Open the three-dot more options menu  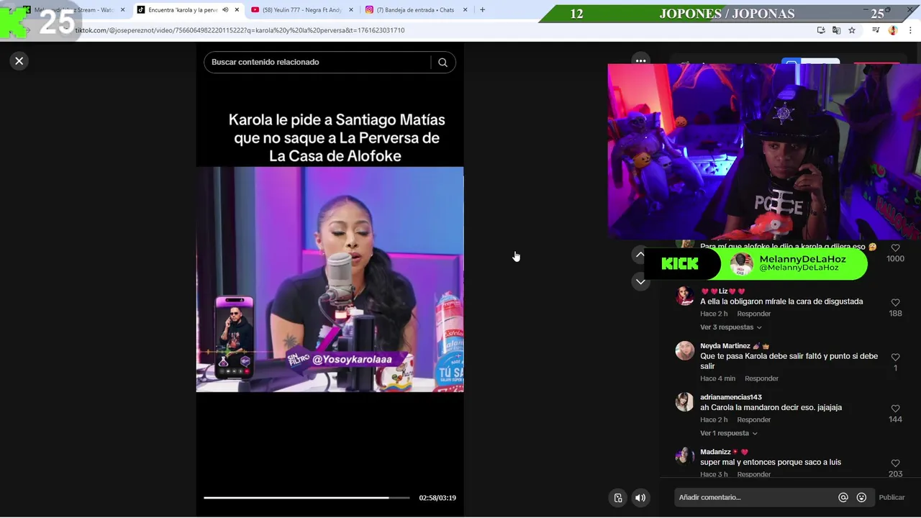(x=640, y=60)
